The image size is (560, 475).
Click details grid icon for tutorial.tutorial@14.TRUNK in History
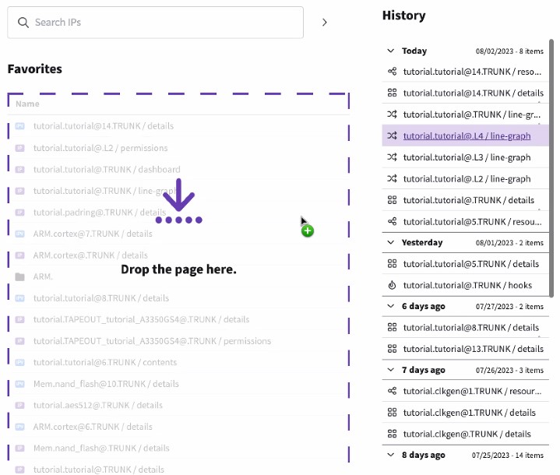pos(393,93)
